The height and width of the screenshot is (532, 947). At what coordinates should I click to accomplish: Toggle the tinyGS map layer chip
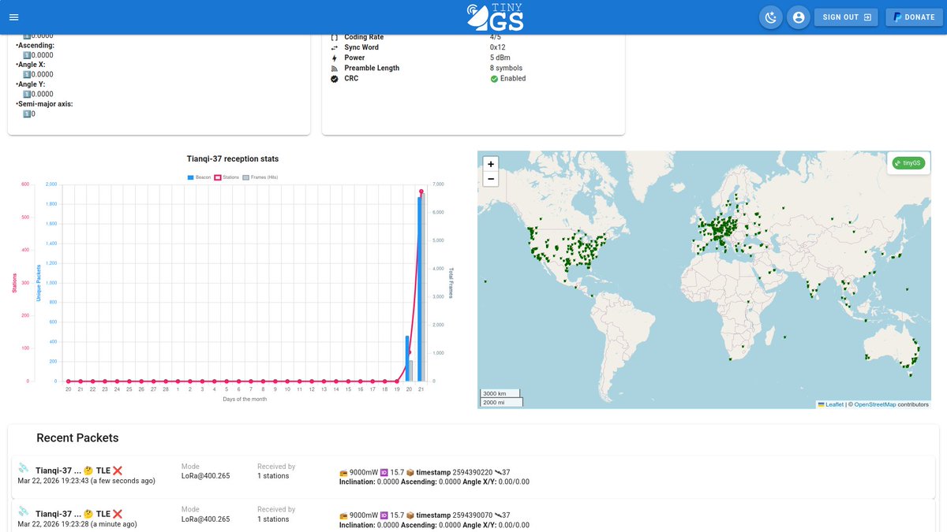pyautogui.click(x=908, y=163)
